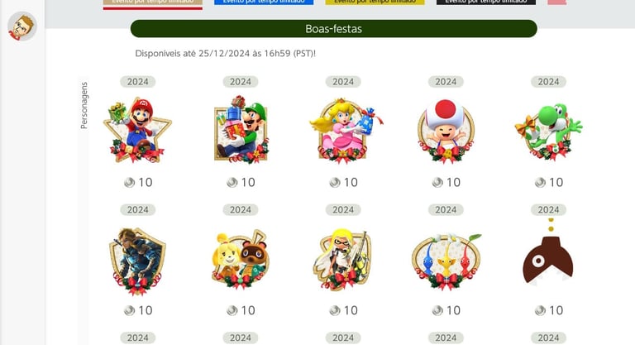The width and height of the screenshot is (635, 345).
Task: Click the 10 coin price under Yoshi
Action: (549, 183)
